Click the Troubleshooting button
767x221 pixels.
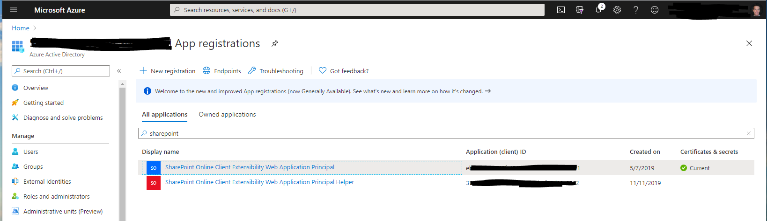[x=276, y=71]
